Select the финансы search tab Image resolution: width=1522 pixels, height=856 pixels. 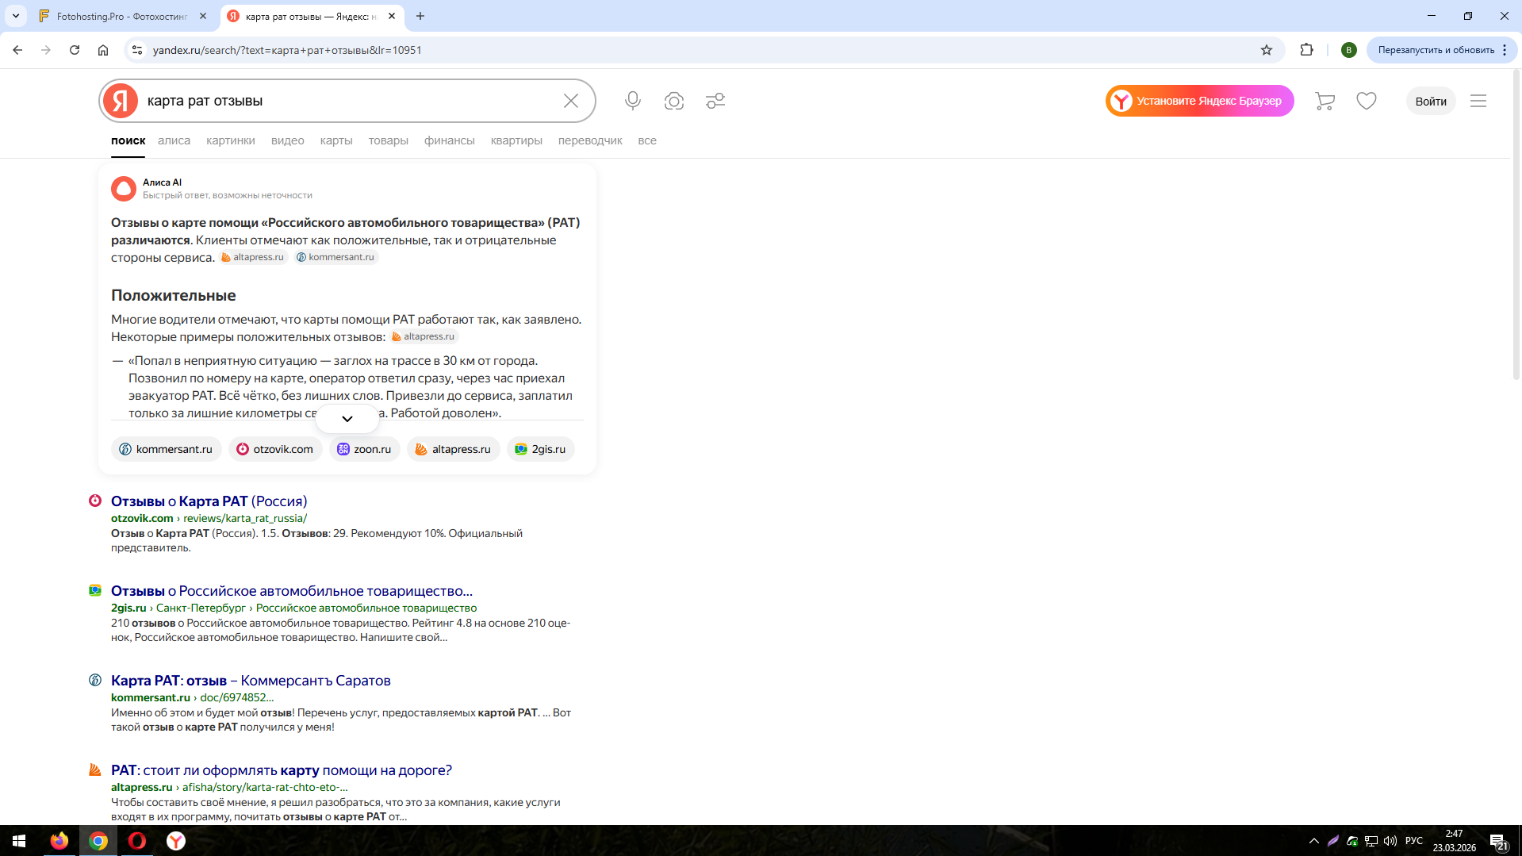click(450, 140)
